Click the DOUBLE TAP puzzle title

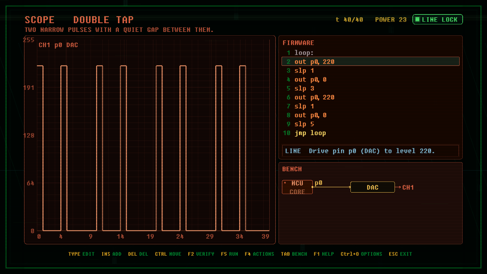click(x=103, y=20)
